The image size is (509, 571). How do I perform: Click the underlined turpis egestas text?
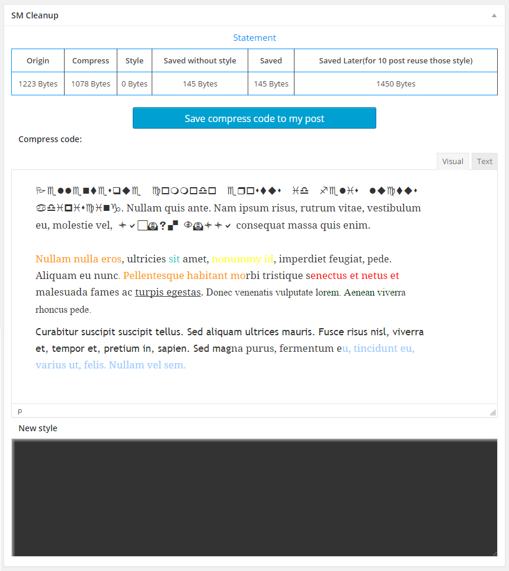pyautogui.click(x=168, y=293)
